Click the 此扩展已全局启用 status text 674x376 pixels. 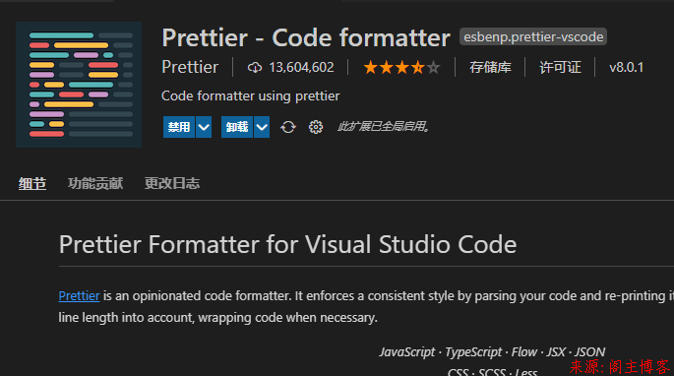383,127
